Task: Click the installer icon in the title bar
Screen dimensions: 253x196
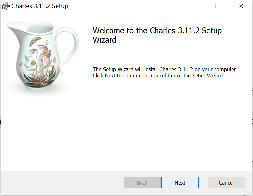Action: click(x=6, y=6)
